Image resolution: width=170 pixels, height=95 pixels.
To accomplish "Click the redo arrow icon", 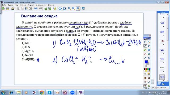I will pos(40,8).
